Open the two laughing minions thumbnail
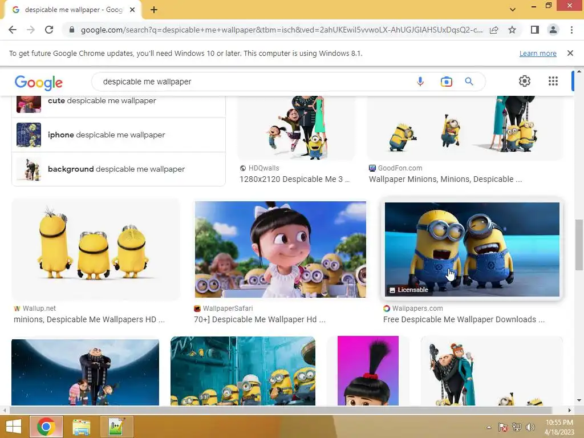Viewport: 584px width, 438px height. pyautogui.click(x=472, y=249)
